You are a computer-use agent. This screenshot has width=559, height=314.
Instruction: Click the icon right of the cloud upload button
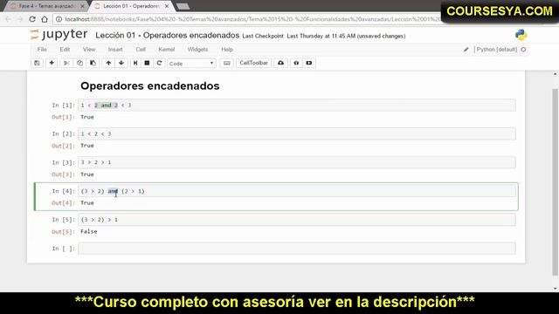pyautogui.click(x=296, y=63)
